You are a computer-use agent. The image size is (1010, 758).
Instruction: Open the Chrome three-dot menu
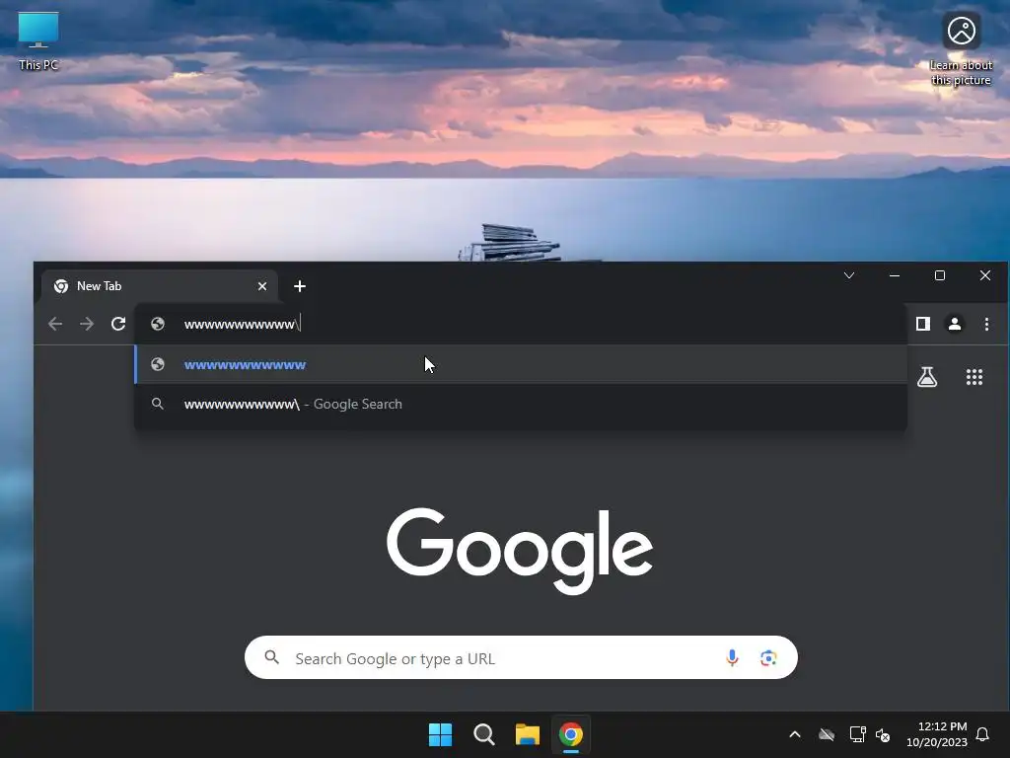[x=986, y=324]
